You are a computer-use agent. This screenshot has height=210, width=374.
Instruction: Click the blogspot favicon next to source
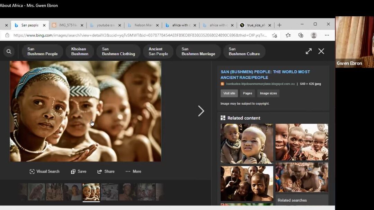pyautogui.click(x=222, y=84)
